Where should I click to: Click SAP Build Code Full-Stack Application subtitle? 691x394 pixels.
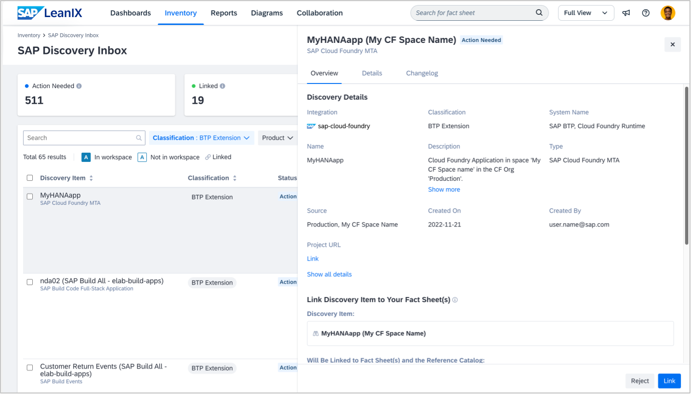point(87,289)
